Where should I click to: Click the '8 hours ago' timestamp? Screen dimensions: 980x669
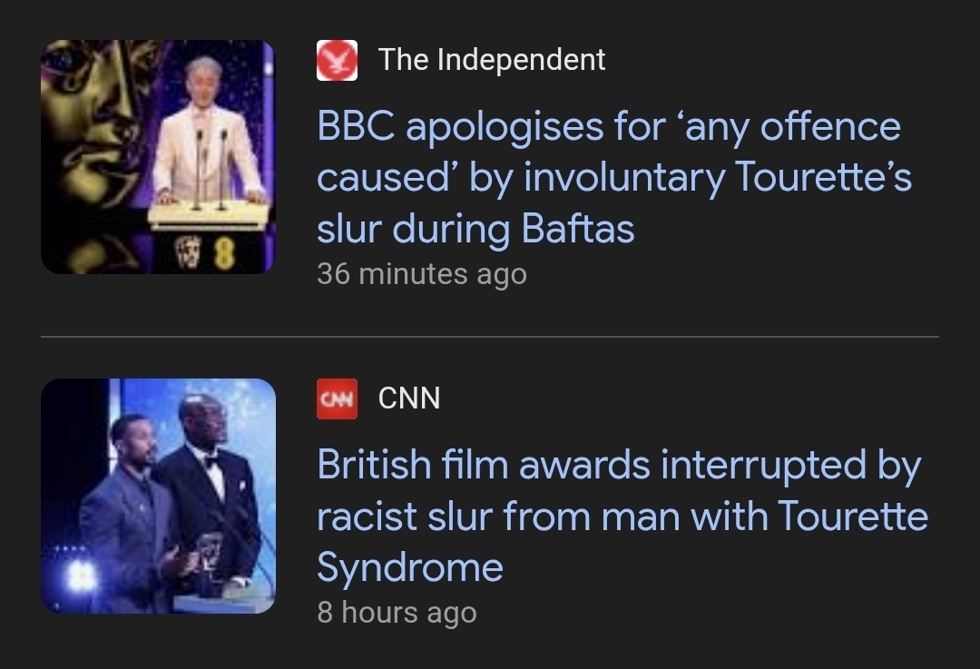[x=396, y=613]
